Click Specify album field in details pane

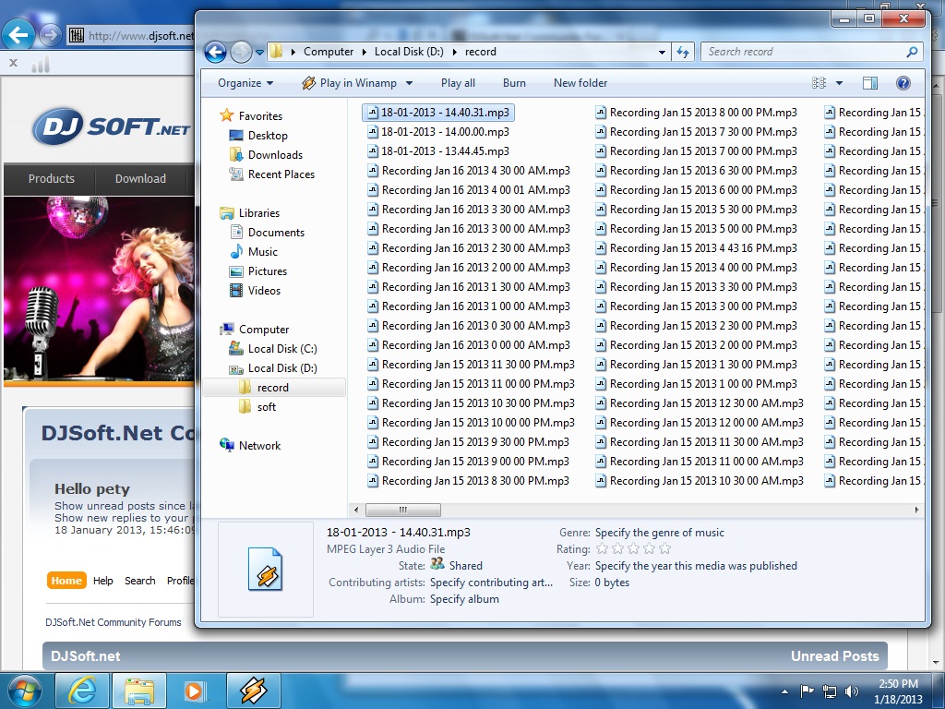[464, 599]
